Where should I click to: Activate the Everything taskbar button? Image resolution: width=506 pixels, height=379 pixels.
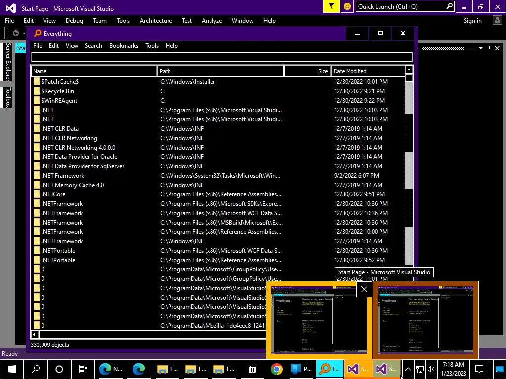(x=330, y=369)
